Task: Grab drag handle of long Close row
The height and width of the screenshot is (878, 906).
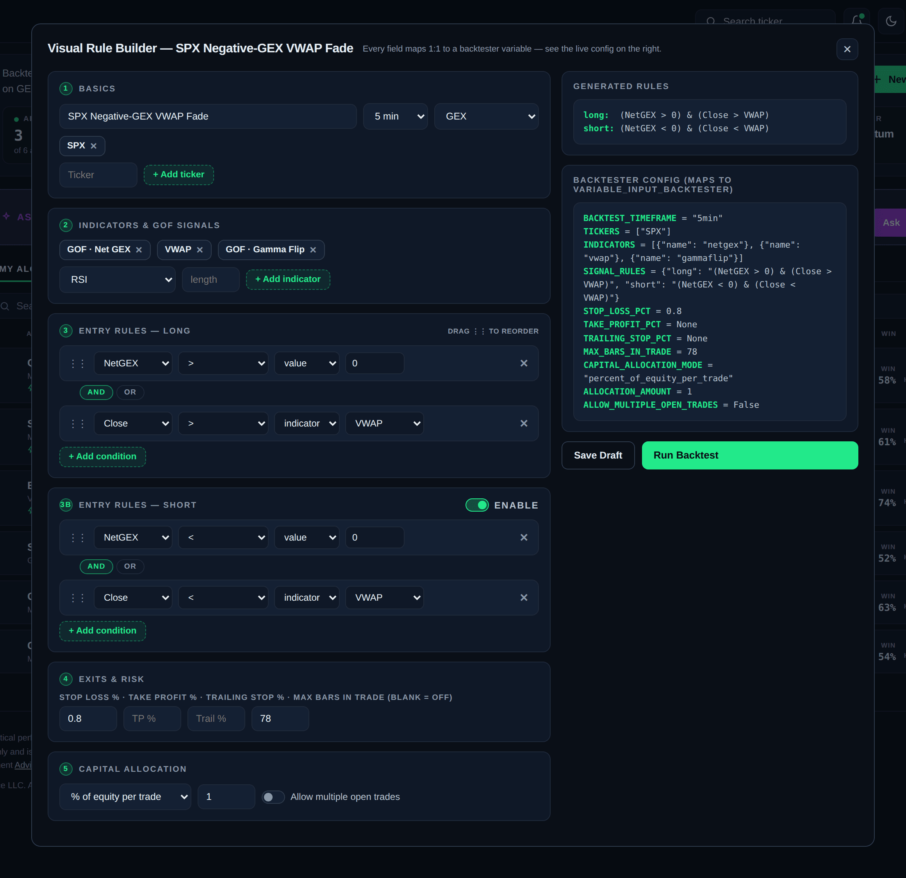Action: click(78, 423)
